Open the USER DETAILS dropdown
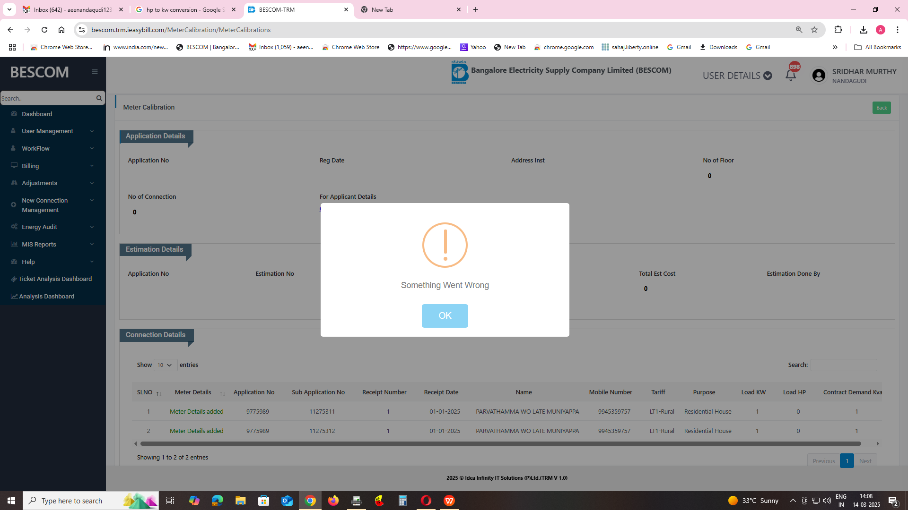 point(737,76)
